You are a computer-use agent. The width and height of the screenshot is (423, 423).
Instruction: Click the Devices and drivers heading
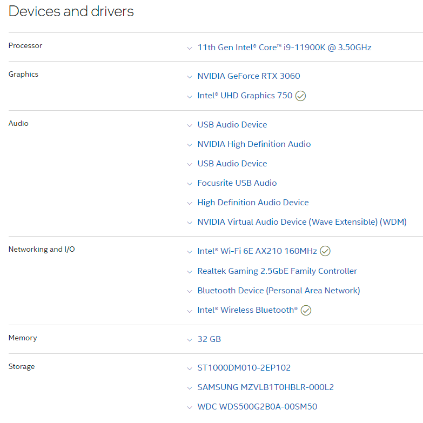click(71, 11)
